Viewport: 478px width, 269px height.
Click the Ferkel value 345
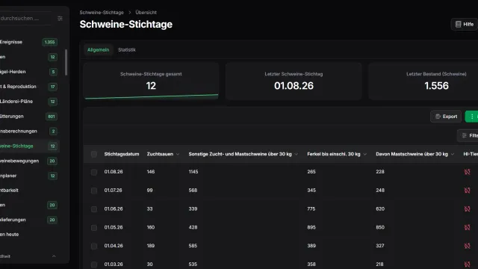click(x=311, y=191)
